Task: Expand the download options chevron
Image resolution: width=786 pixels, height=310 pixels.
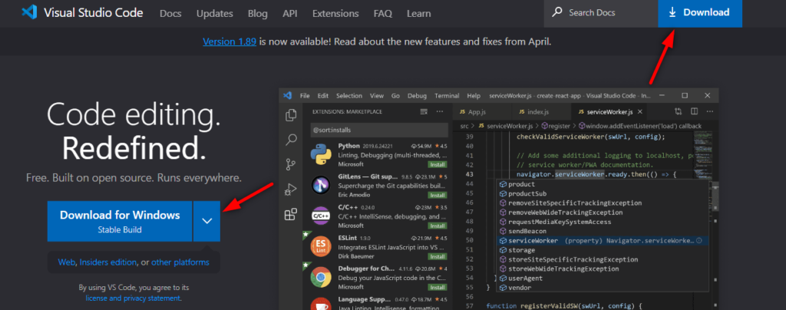Action: (x=207, y=221)
